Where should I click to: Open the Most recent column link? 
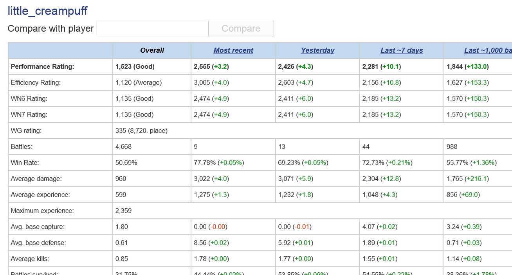click(x=233, y=50)
